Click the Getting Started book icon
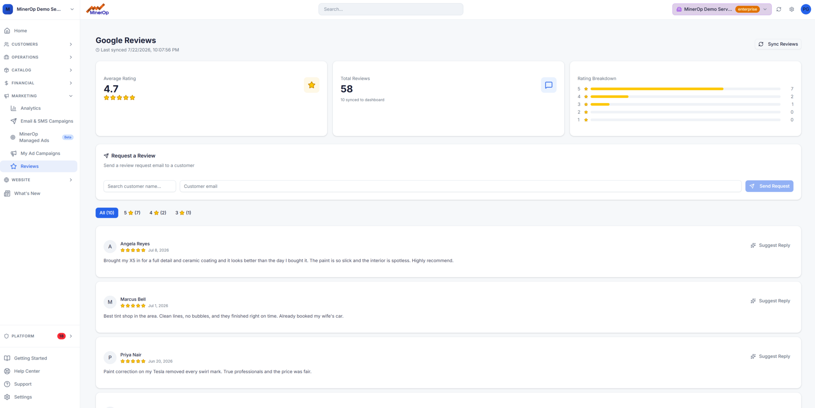 coord(7,358)
